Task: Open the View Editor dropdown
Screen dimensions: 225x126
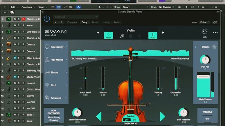Action: tap(205, 22)
